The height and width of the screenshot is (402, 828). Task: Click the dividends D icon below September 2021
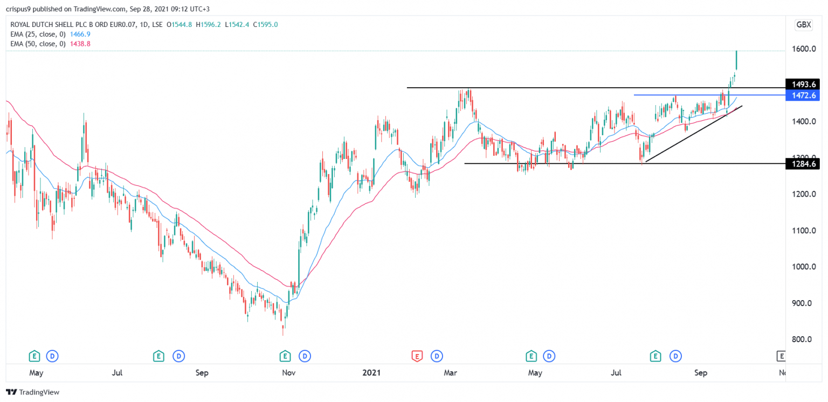(676, 356)
